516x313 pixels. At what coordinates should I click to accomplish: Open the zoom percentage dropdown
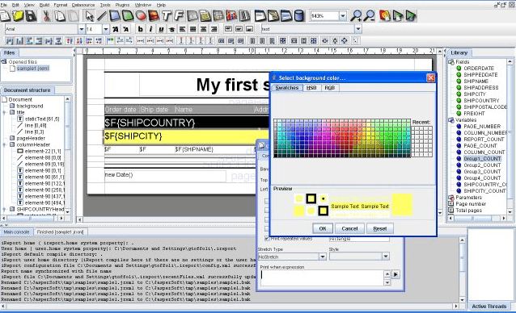click(x=343, y=16)
